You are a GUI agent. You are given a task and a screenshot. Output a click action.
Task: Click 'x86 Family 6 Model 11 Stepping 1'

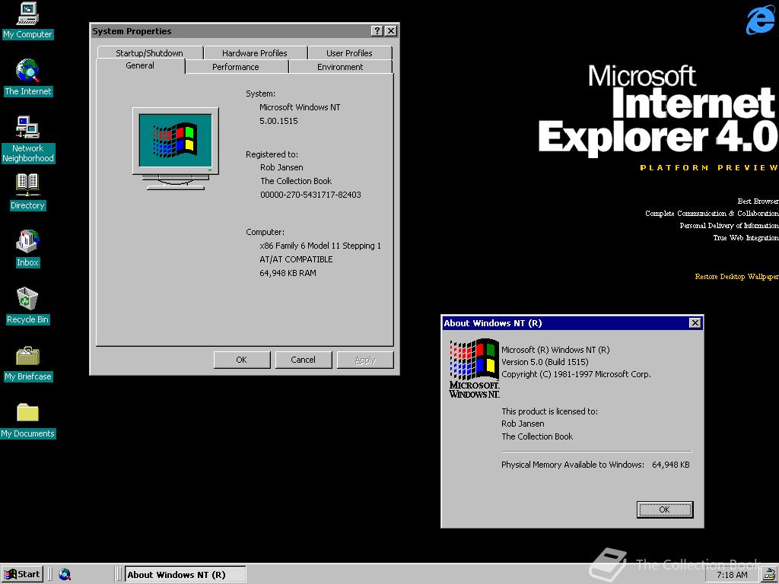point(320,246)
